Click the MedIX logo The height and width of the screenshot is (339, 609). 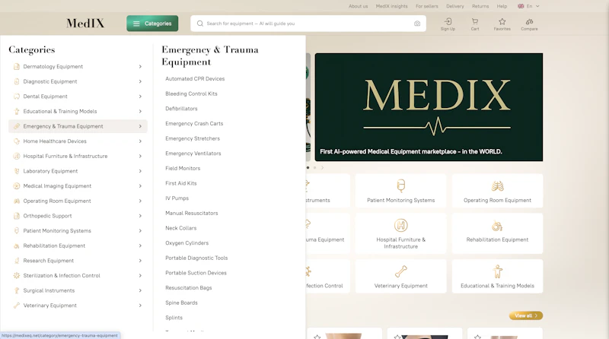(x=85, y=24)
